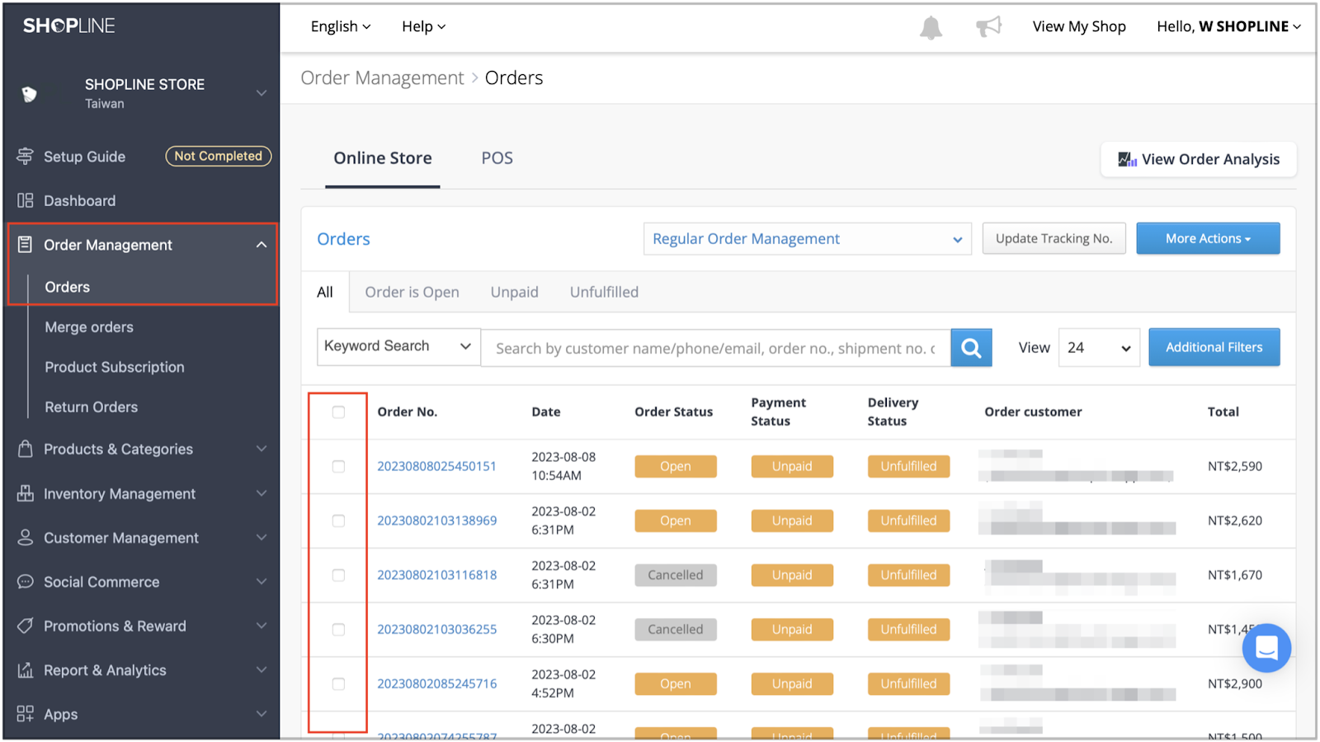Open View My Shop link
The image size is (1320, 742).
tap(1079, 26)
